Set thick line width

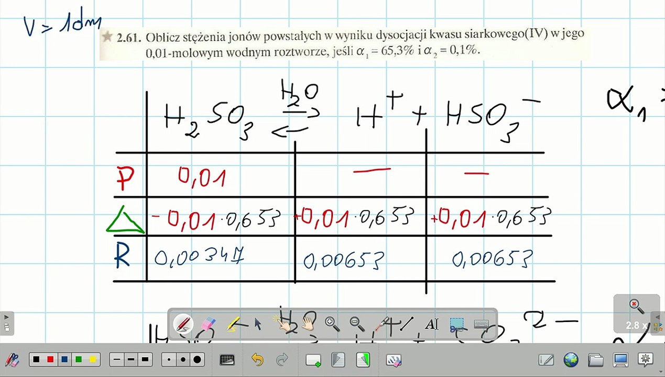pos(145,360)
